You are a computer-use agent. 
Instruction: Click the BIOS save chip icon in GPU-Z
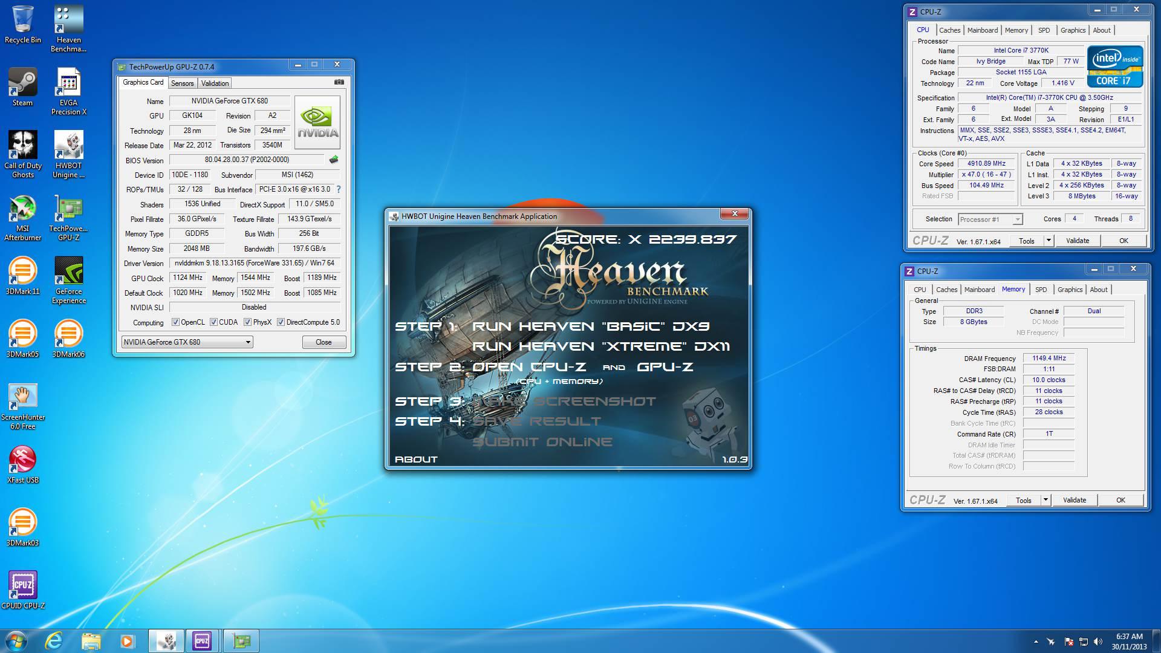point(334,160)
